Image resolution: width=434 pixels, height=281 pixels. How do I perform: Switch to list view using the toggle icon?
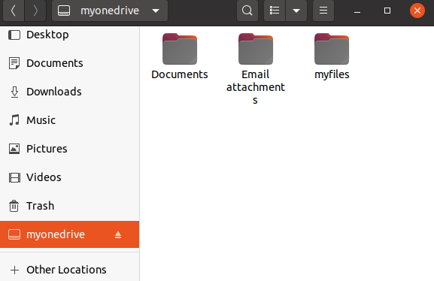point(275,11)
